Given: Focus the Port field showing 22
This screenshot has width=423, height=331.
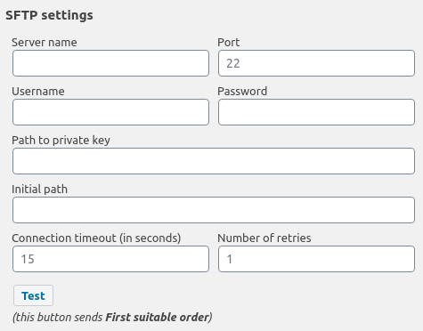Looking at the screenshot, I should click(x=316, y=63).
